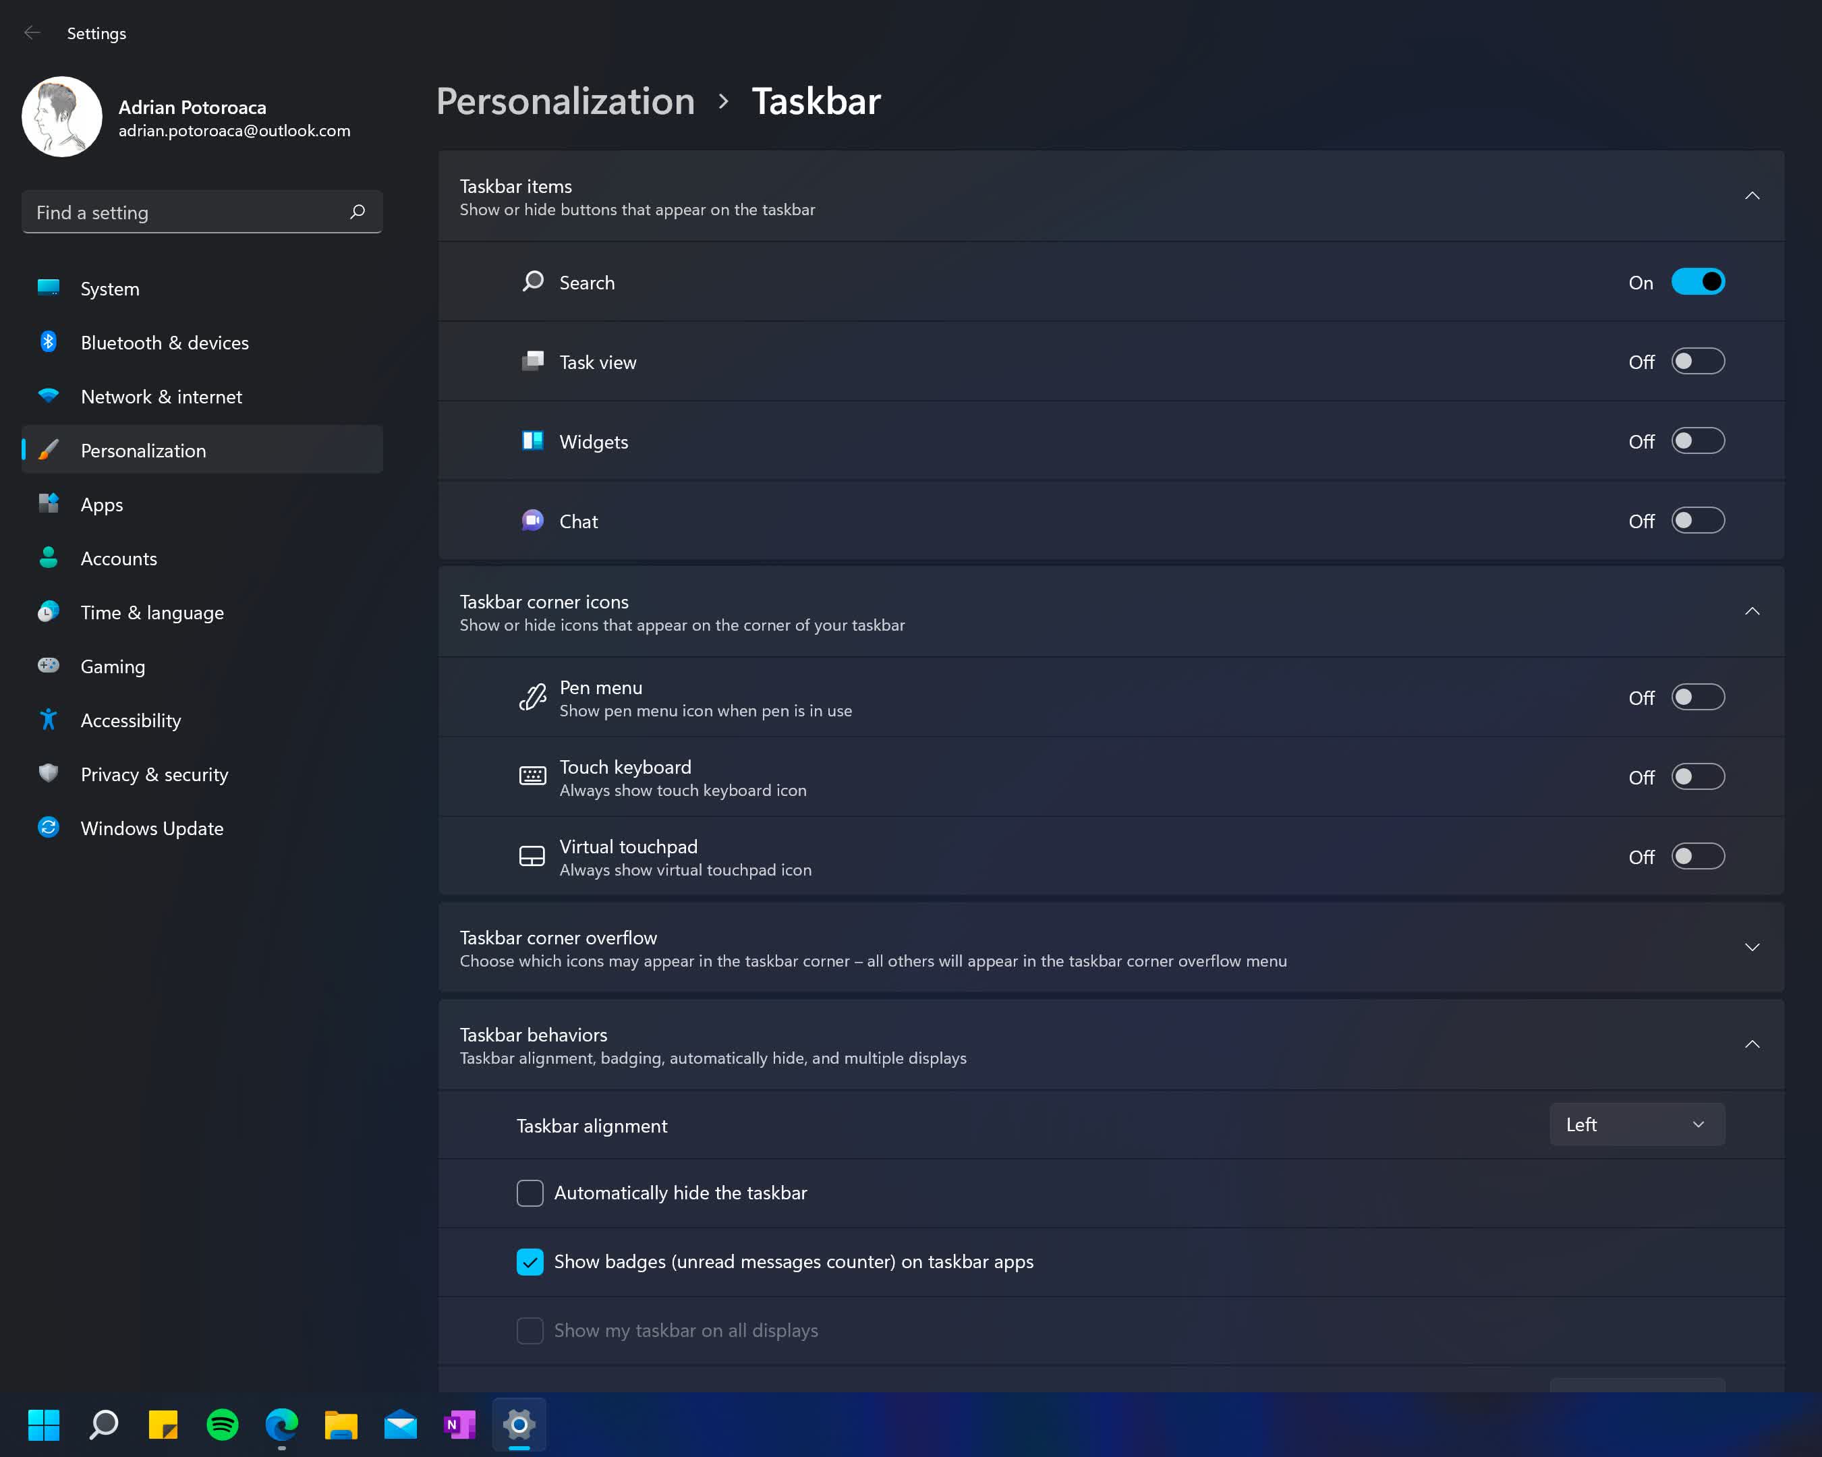Expand the Taskbar corner overflow section
The height and width of the screenshot is (1457, 1822).
point(1752,948)
